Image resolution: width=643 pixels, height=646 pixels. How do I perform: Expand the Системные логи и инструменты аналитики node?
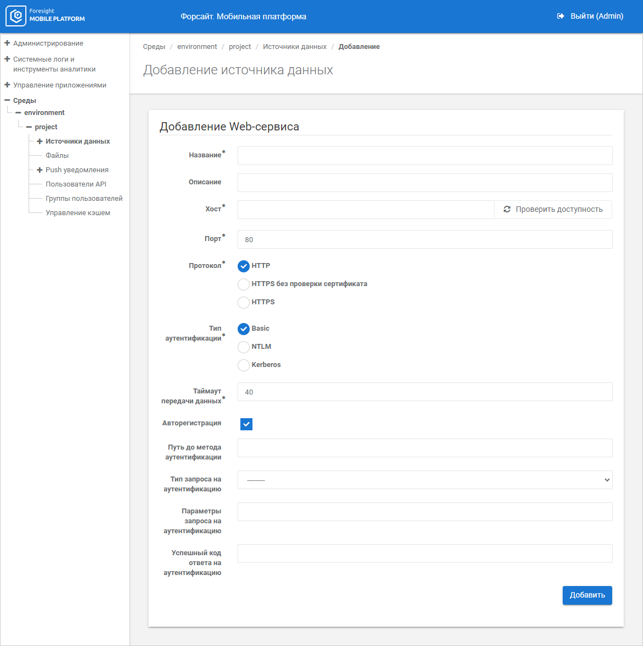[7, 59]
